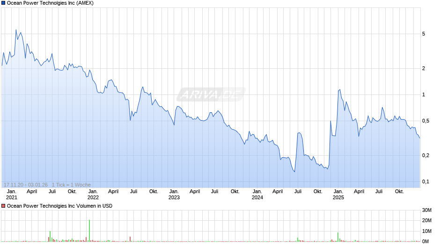This screenshot has height=246, width=440.
Task: Click the 'Jan. 2023' axis label
Action: pos(174,195)
